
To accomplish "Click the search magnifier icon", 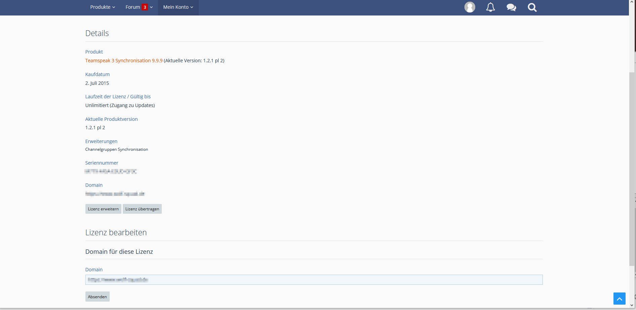I will click(532, 7).
